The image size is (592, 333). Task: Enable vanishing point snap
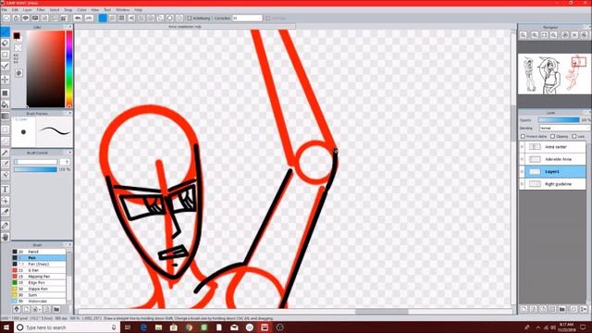pos(131,18)
